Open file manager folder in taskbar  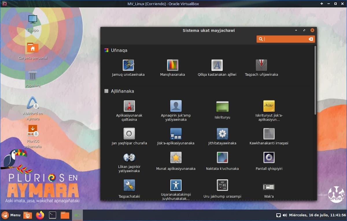pyautogui.click(x=65, y=215)
